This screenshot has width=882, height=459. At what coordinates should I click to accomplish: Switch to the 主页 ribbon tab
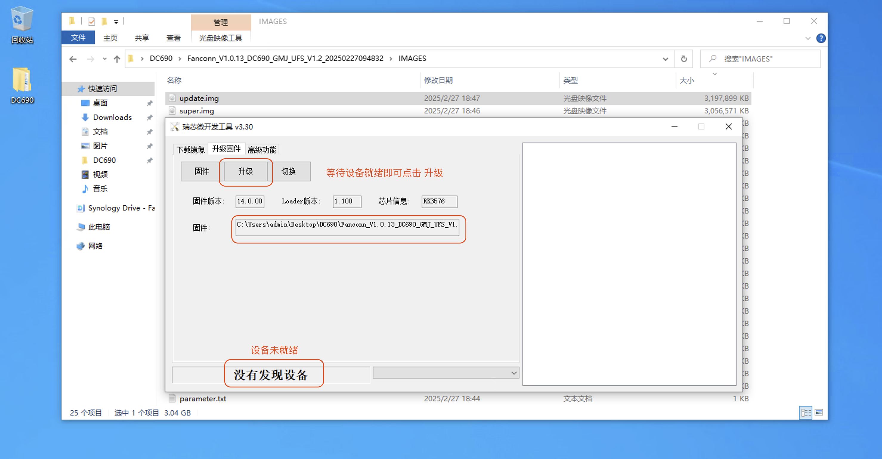110,38
